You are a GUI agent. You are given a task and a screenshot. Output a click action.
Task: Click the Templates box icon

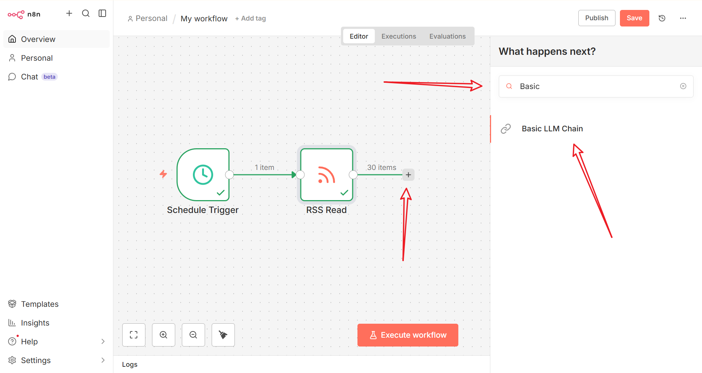[12, 304]
